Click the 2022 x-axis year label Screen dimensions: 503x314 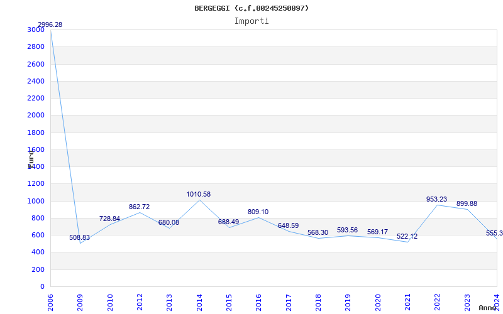click(437, 302)
